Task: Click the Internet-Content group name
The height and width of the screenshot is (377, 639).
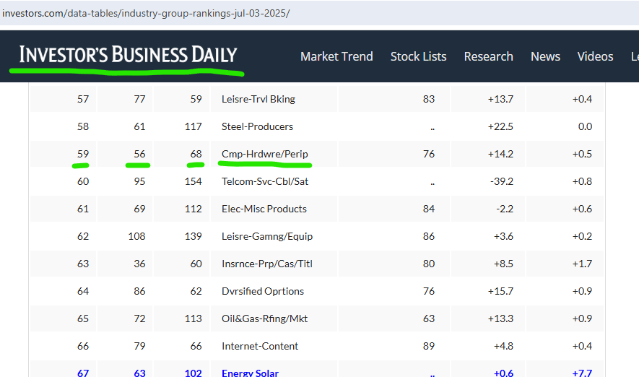Action: click(260, 346)
